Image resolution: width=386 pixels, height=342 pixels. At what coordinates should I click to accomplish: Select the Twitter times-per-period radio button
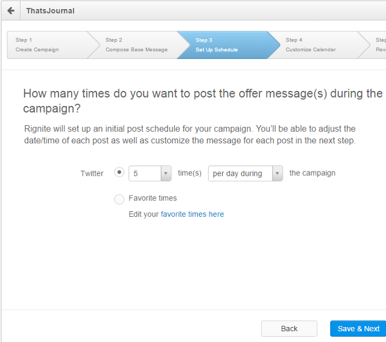pyautogui.click(x=119, y=172)
